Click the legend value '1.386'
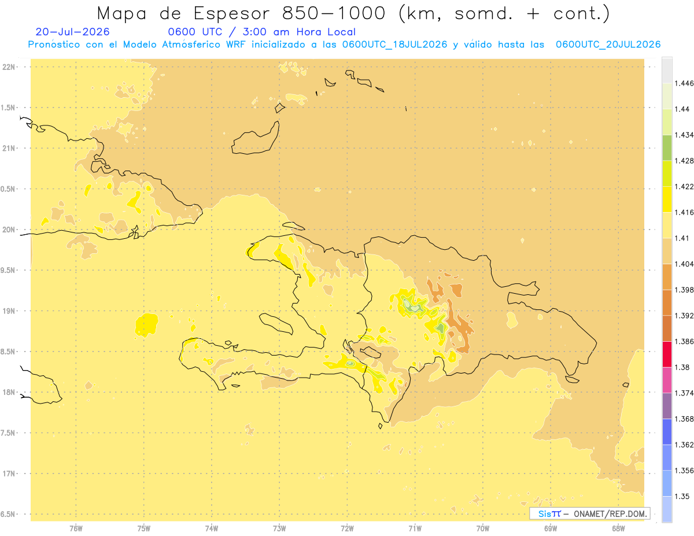694x536 pixels. (x=684, y=341)
